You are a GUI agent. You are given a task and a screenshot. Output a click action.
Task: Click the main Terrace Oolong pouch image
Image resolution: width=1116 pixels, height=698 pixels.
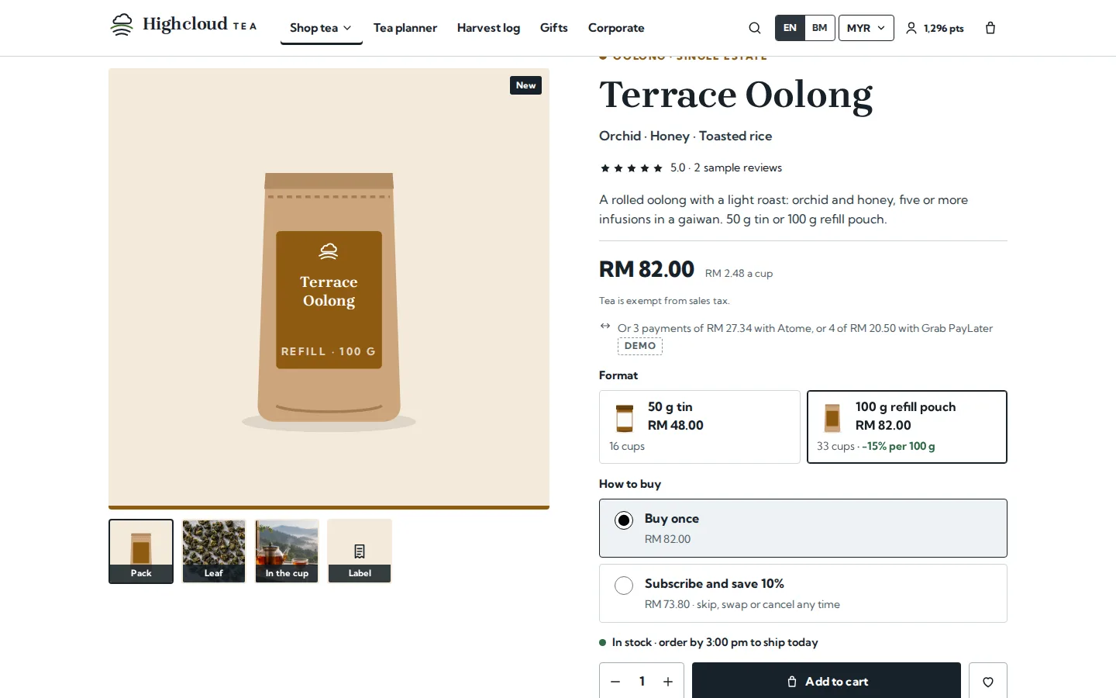click(329, 289)
